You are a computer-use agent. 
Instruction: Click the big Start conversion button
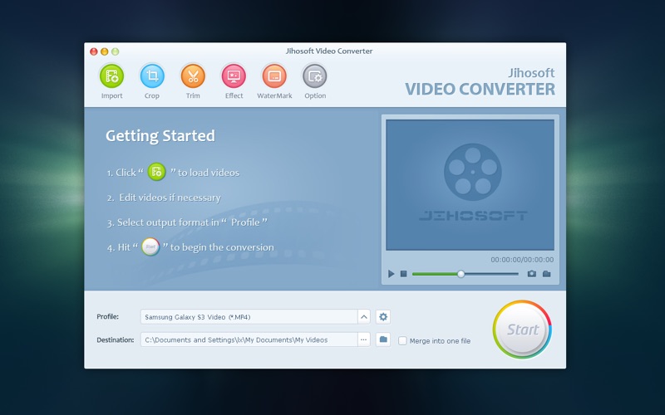click(522, 330)
